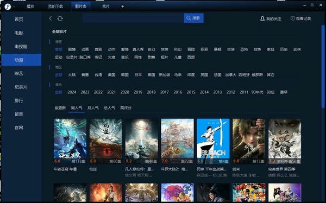
Task: Sort by 周人气
Action: (x=77, y=108)
